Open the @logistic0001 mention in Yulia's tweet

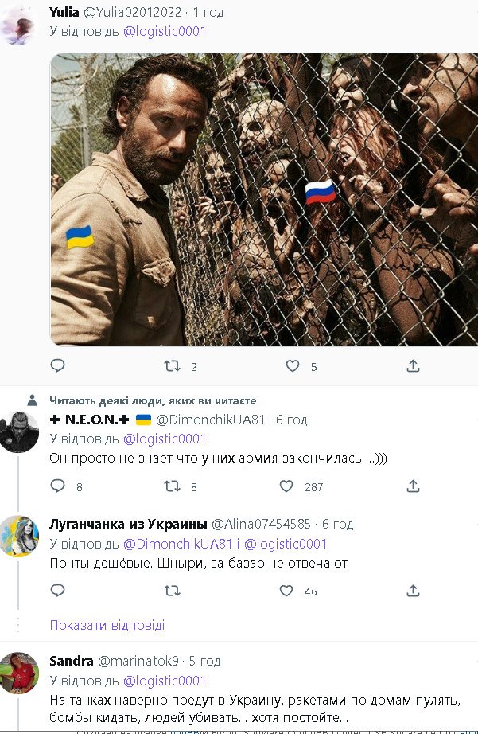point(165,31)
